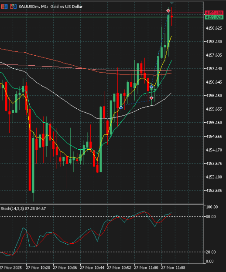Image resolution: width=226 pixels, height=272 pixels.
Task: Click the Stochastic 80.00 level value
Action: click(211, 216)
